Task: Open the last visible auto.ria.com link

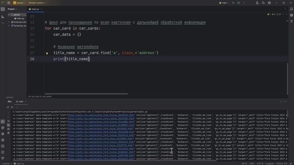Action: tap(101, 159)
